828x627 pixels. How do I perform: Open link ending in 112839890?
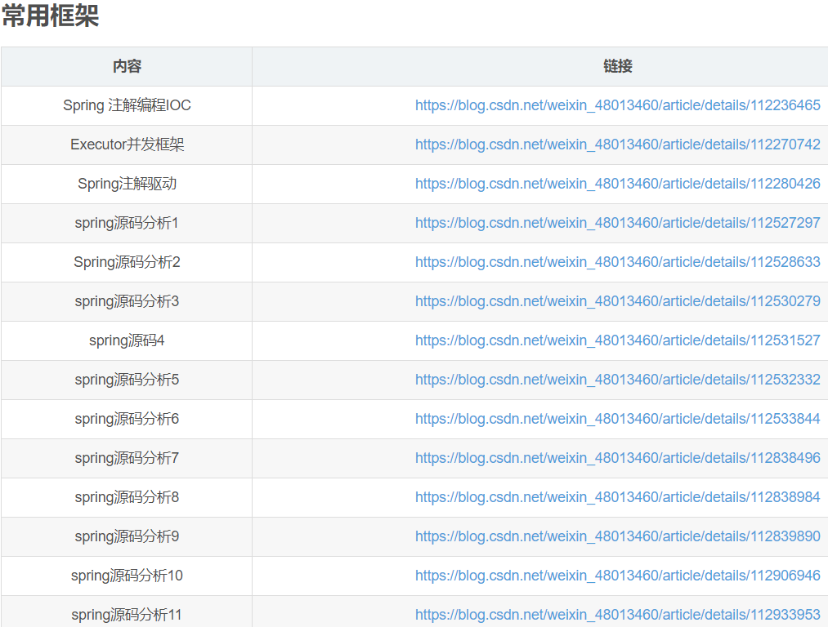[x=617, y=536]
